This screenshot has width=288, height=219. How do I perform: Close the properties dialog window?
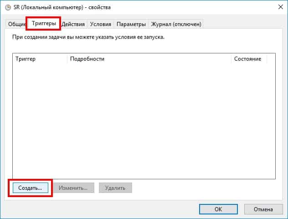[280, 7]
